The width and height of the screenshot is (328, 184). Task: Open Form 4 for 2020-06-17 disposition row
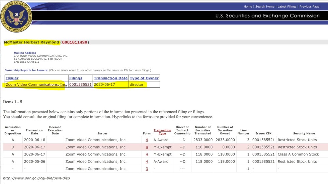point(147,147)
